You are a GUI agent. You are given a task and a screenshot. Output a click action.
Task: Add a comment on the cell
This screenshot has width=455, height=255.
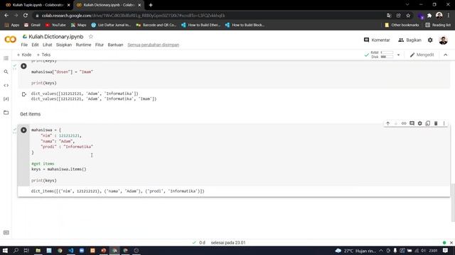point(412,123)
